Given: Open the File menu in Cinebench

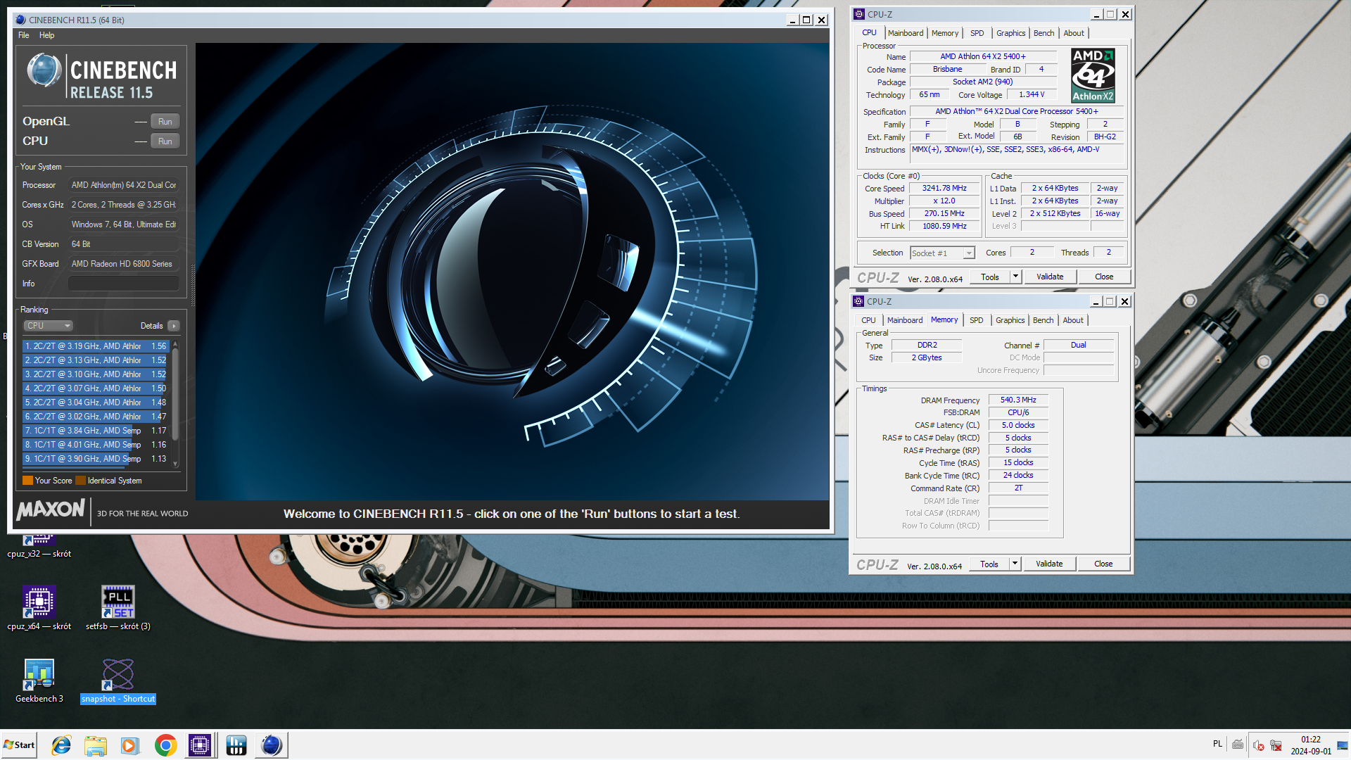Looking at the screenshot, I should pyautogui.click(x=24, y=35).
